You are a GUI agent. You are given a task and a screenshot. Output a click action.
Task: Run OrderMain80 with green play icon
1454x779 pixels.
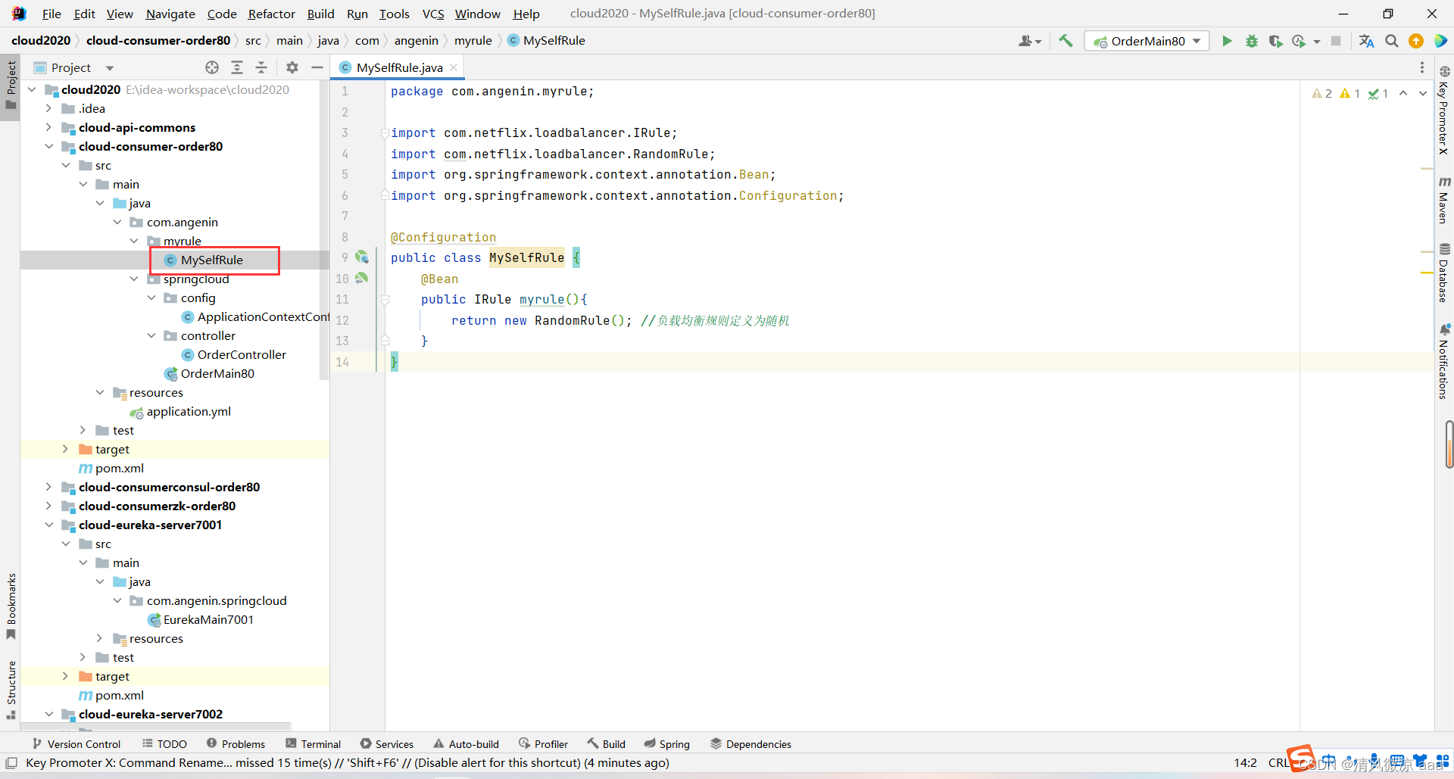point(1227,41)
